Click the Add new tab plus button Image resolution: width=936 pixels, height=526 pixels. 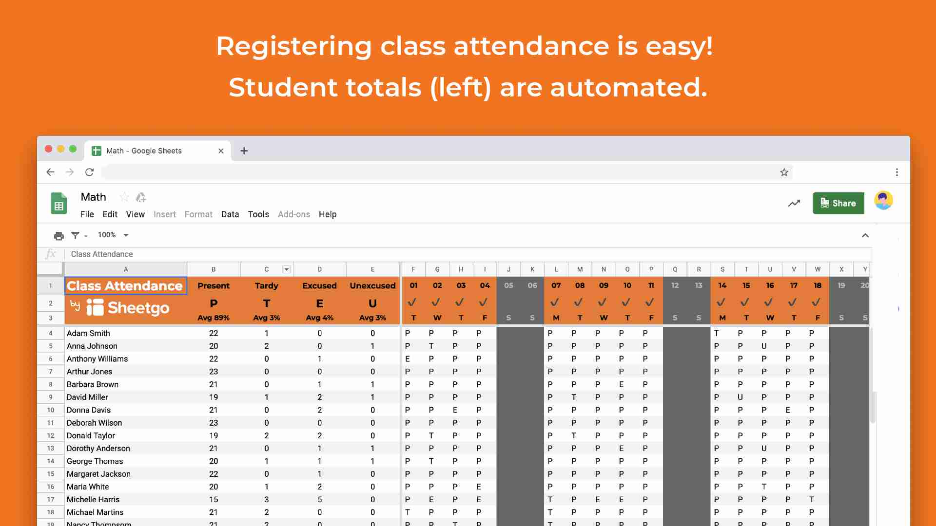[x=244, y=150]
